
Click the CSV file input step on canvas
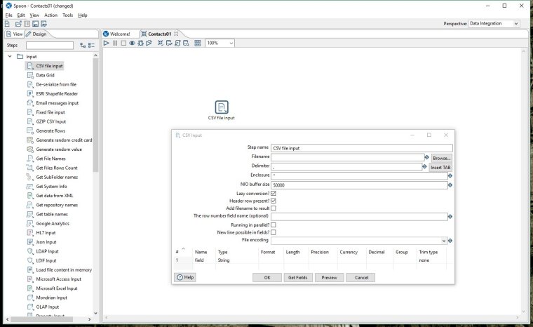click(x=221, y=107)
